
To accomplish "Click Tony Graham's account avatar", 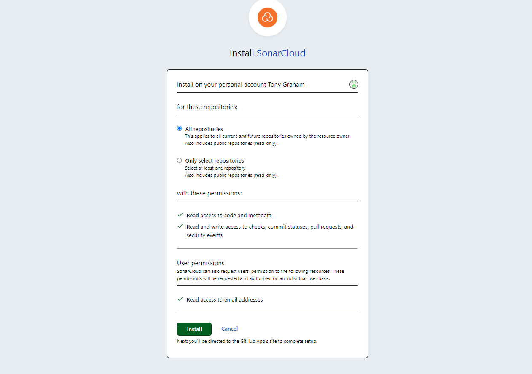I will 354,85.
